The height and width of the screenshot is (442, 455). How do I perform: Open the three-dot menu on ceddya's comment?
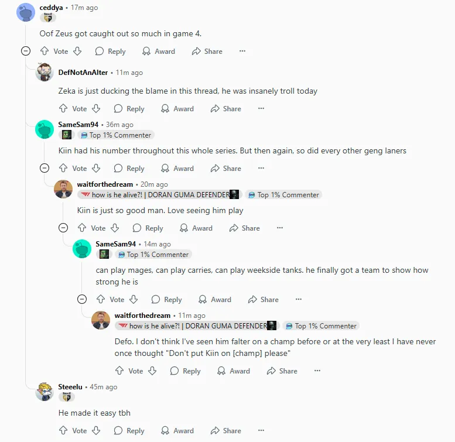click(x=242, y=51)
